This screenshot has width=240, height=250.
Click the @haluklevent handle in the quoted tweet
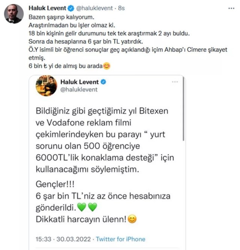click(x=79, y=89)
